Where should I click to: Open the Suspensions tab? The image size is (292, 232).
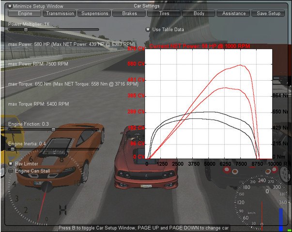[x=94, y=14]
